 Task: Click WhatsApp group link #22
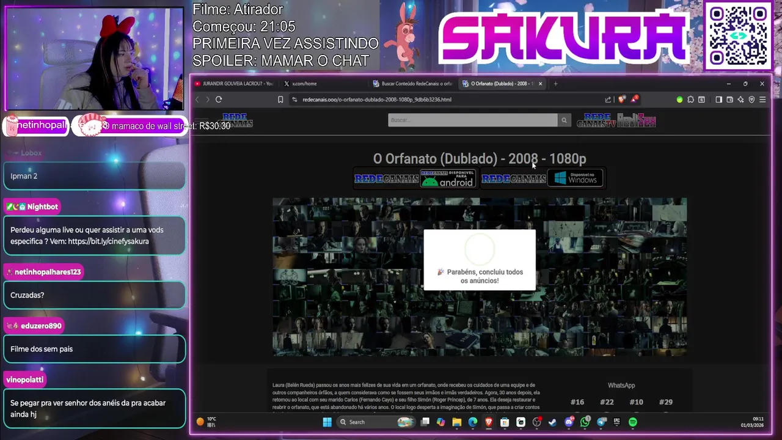(607, 402)
